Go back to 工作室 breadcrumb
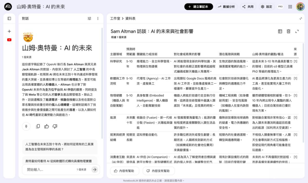This screenshot has height=183, width=308. pyautogui.click(x=115, y=18)
